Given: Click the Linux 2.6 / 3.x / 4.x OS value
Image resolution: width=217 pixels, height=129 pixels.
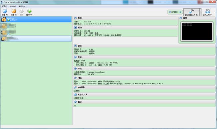Looking at the screenshot, I should (x=97, y=24).
